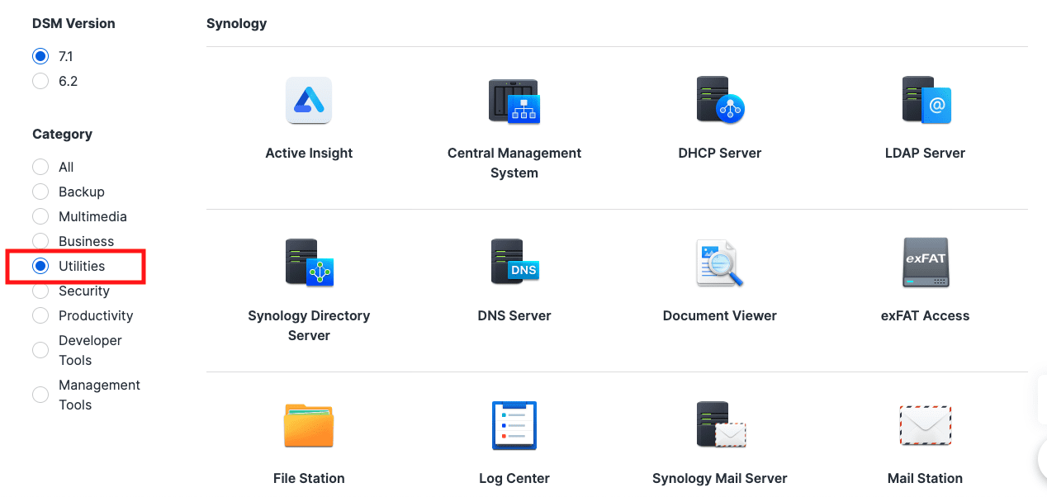1047x497 pixels.
Task: Open the Active Insight package icon
Action: 309,101
